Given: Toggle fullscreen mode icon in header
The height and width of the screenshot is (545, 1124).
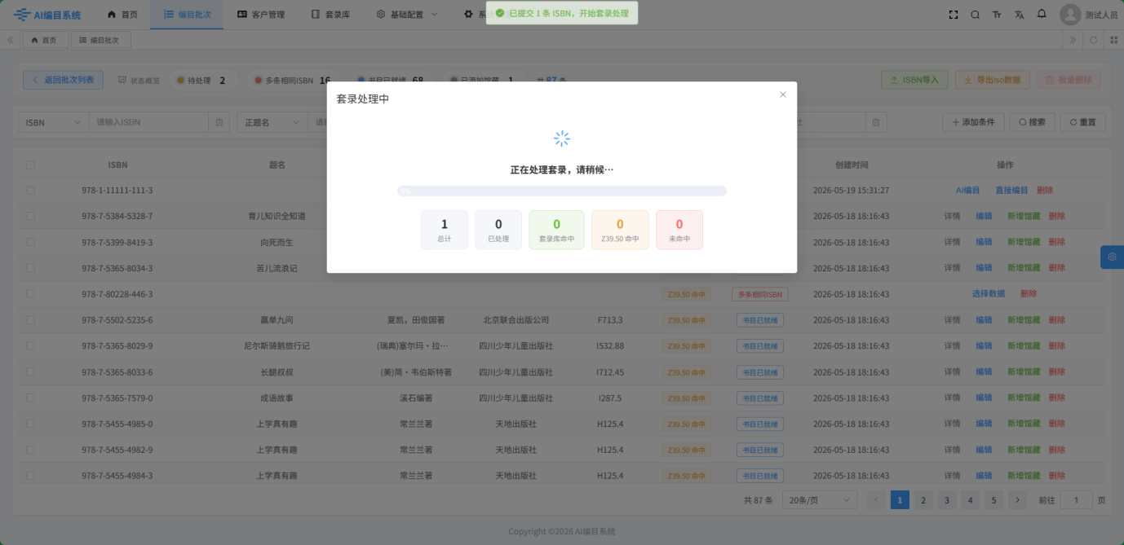Looking at the screenshot, I should click(954, 15).
